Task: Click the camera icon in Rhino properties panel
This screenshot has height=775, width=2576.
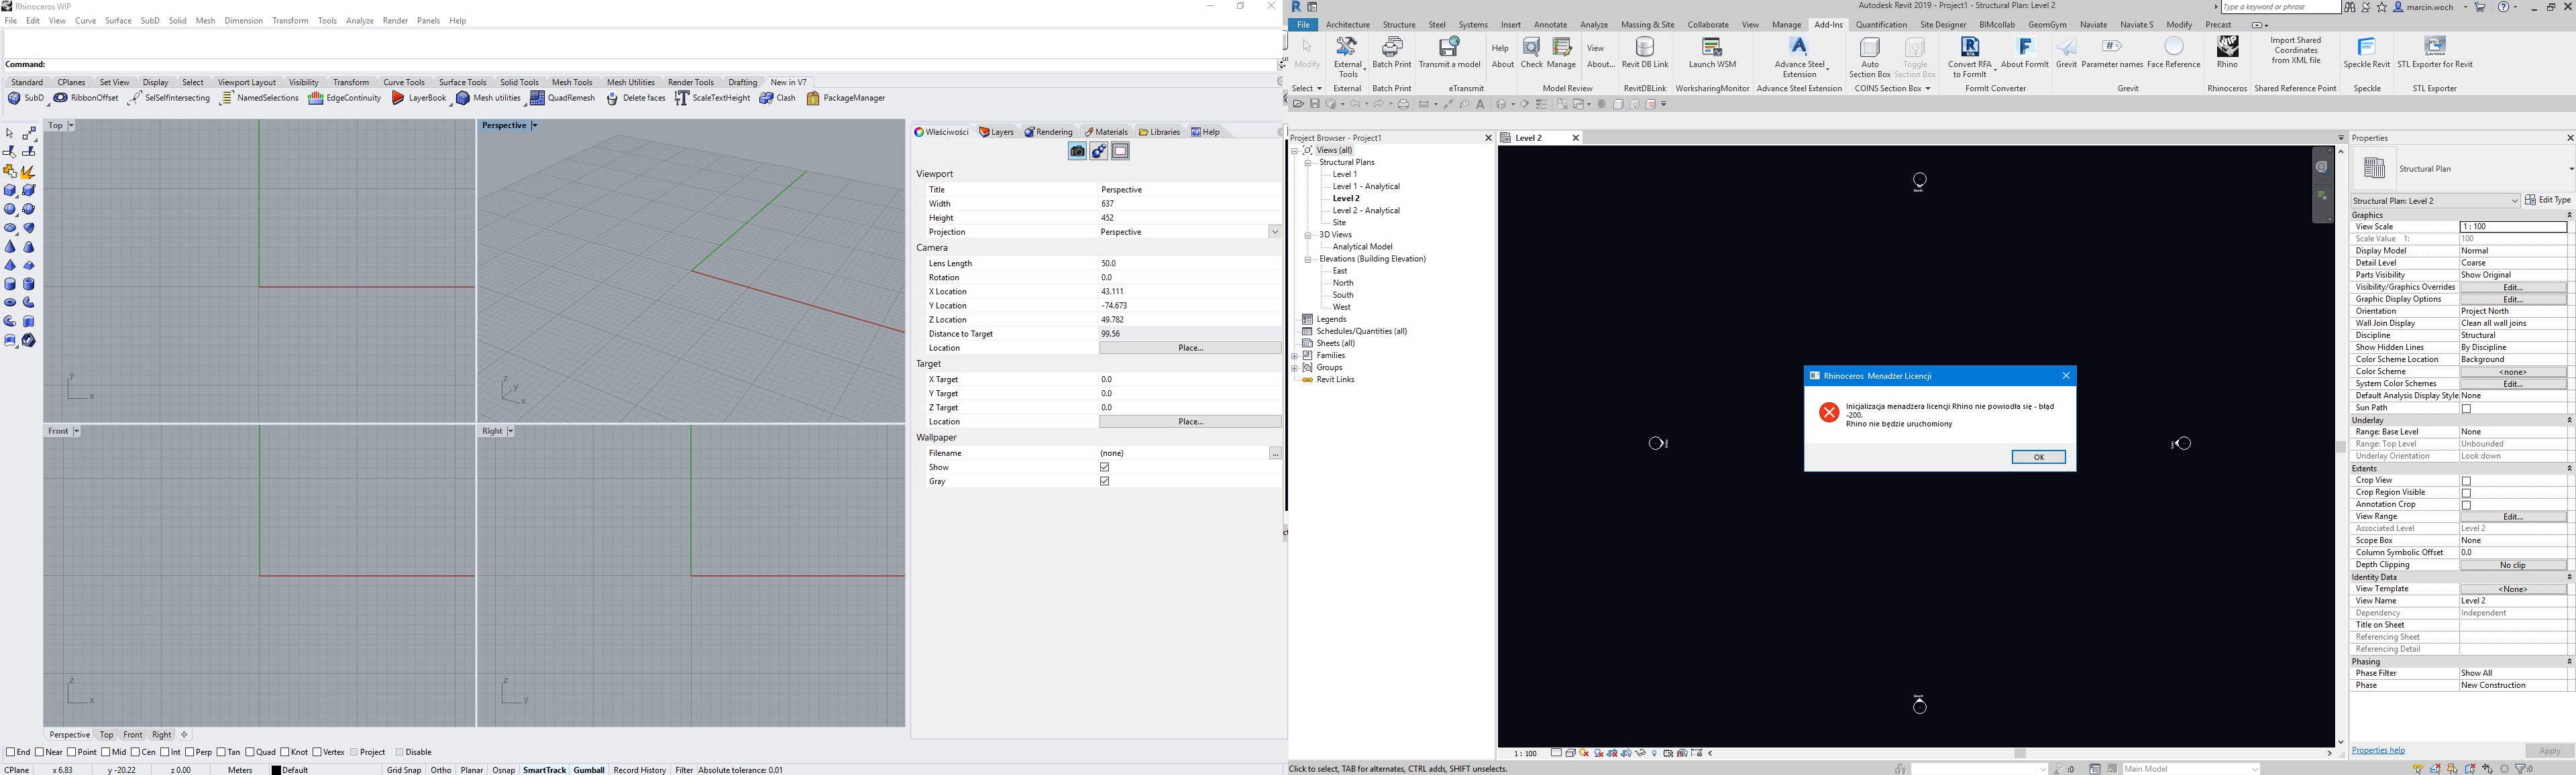Action: pyautogui.click(x=1077, y=151)
